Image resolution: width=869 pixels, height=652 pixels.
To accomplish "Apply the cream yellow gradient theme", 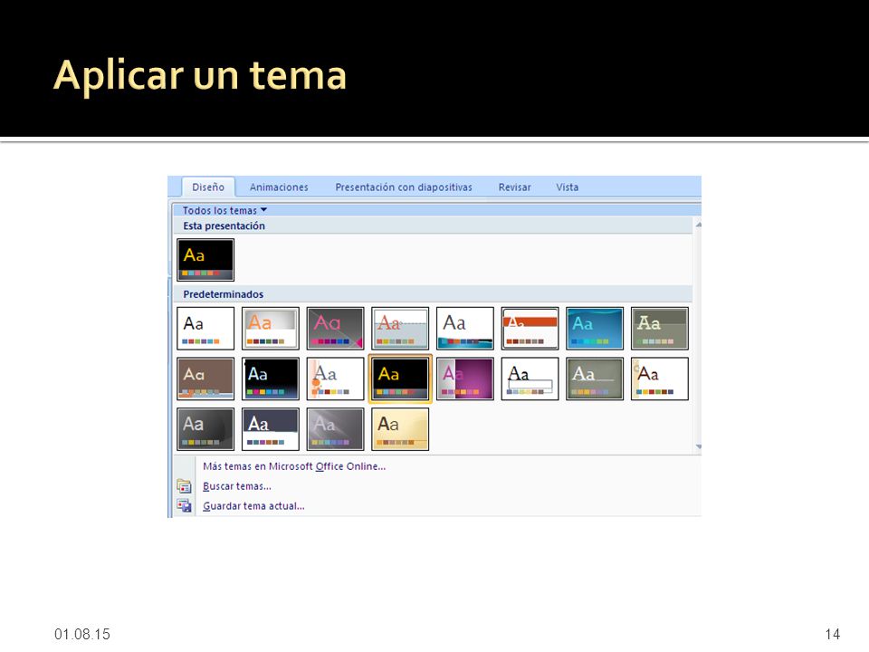I will 400,429.
